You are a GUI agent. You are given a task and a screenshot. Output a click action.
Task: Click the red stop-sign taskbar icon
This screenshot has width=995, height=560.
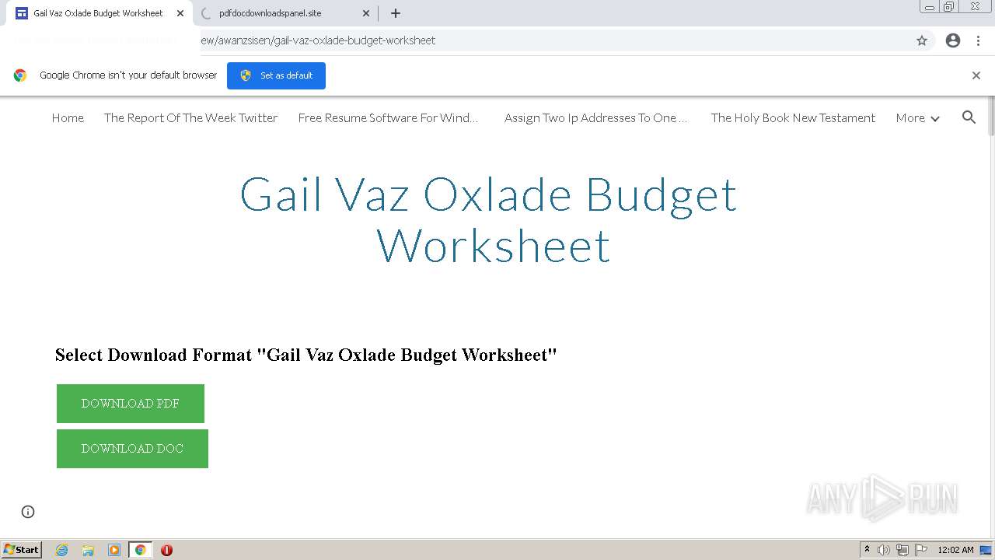point(166,550)
